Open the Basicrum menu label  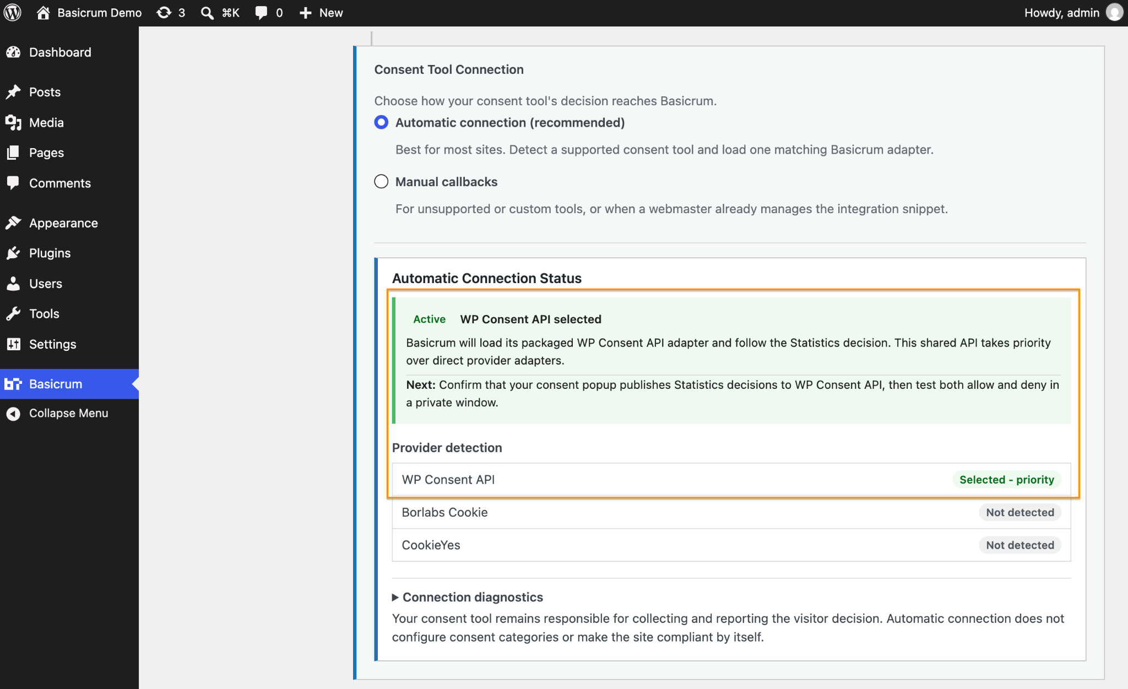point(55,384)
